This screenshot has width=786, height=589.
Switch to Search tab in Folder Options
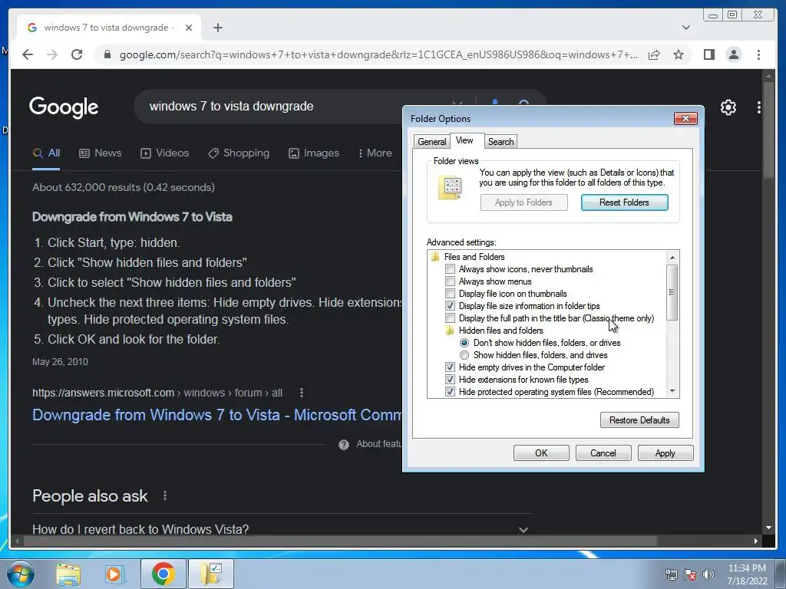tap(500, 142)
